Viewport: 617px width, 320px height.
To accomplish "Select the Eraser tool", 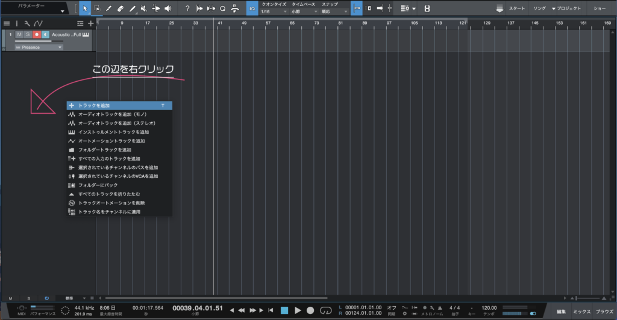I will 120,8.
